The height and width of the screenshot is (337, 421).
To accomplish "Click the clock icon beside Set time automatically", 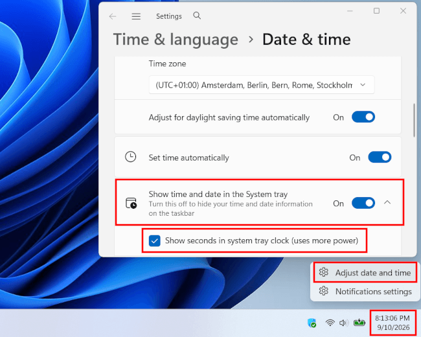I will [x=131, y=157].
